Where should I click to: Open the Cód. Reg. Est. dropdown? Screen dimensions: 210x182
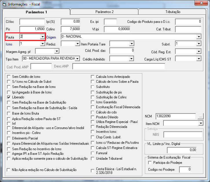pos(199,52)
